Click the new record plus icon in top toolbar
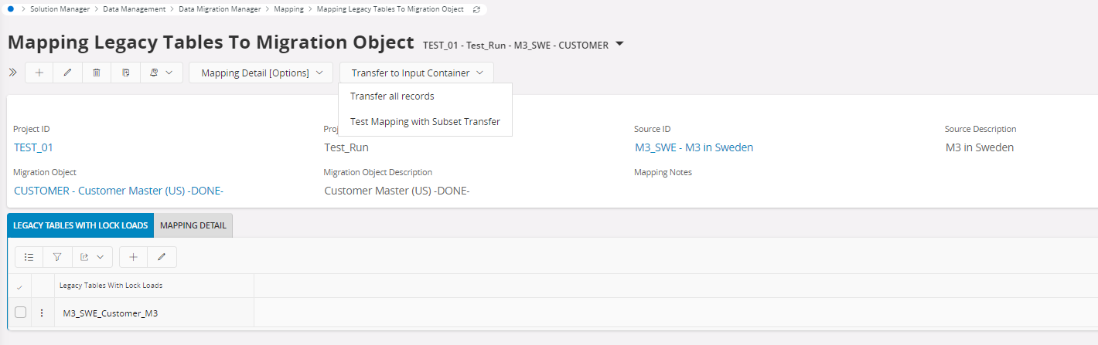 pos(39,73)
